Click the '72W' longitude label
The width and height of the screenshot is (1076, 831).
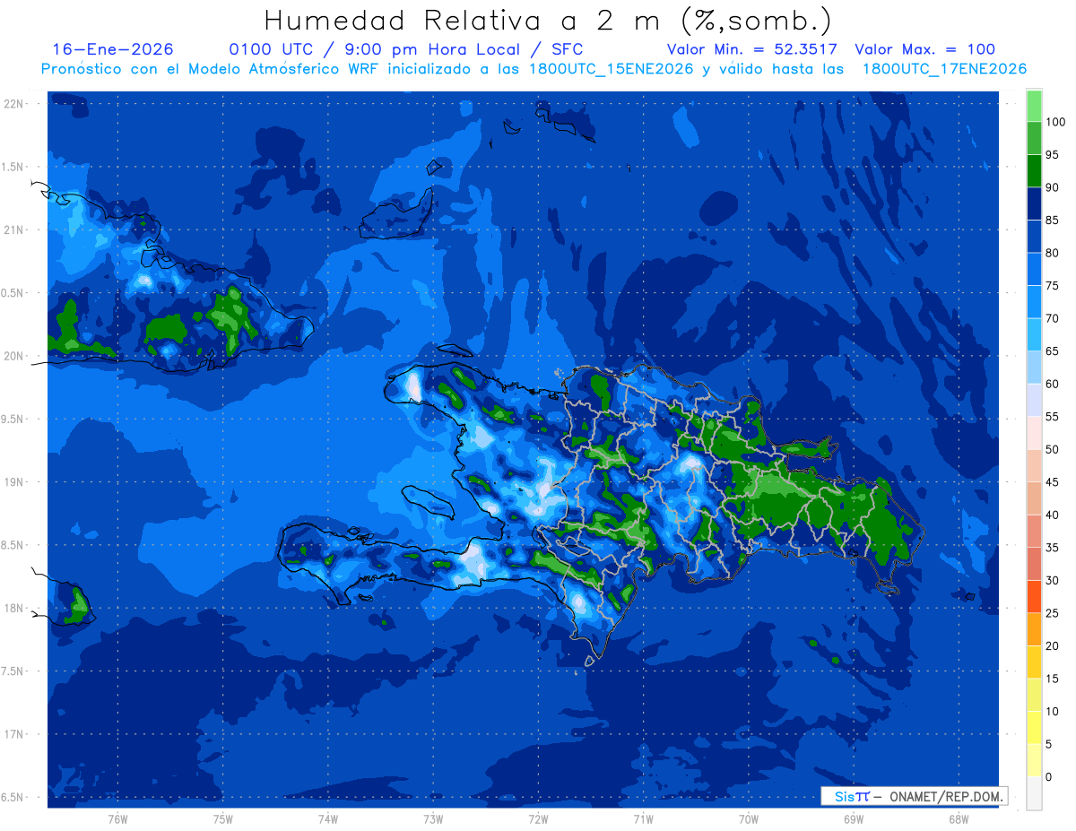click(538, 819)
